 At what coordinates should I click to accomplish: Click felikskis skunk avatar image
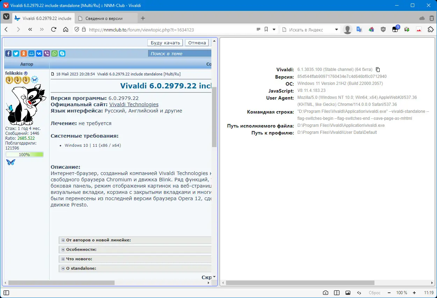tap(26, 105)
